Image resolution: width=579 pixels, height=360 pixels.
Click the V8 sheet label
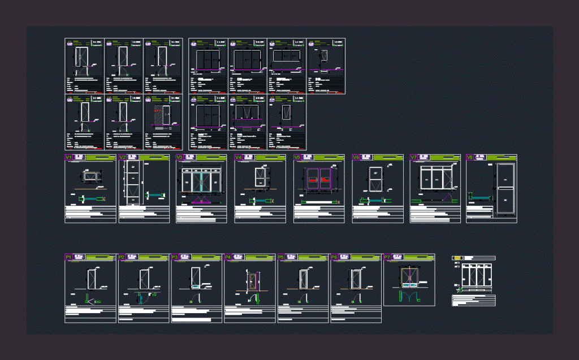pyautogui.click(x=470, y=157)
